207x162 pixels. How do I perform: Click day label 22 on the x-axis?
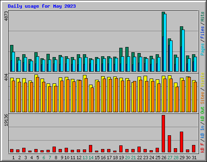point(139,158)
